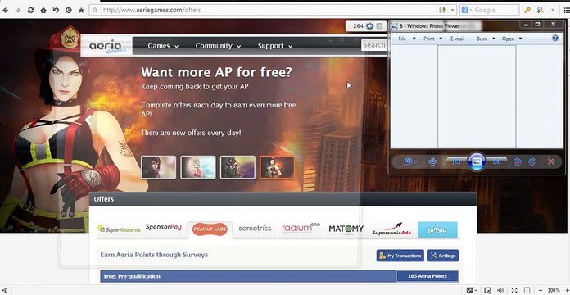Click the green page settings icon in address bar

click(x=442, y=10)
